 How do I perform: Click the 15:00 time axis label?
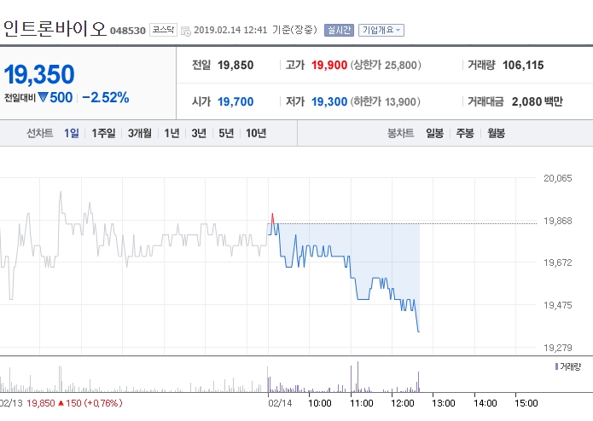[x=526, y=403]
